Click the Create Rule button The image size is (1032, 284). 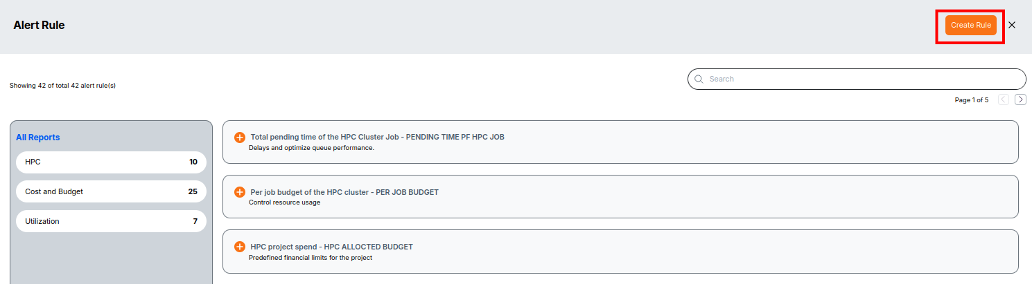pos(970,25)
